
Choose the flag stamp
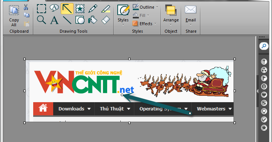tap(264, 78)
